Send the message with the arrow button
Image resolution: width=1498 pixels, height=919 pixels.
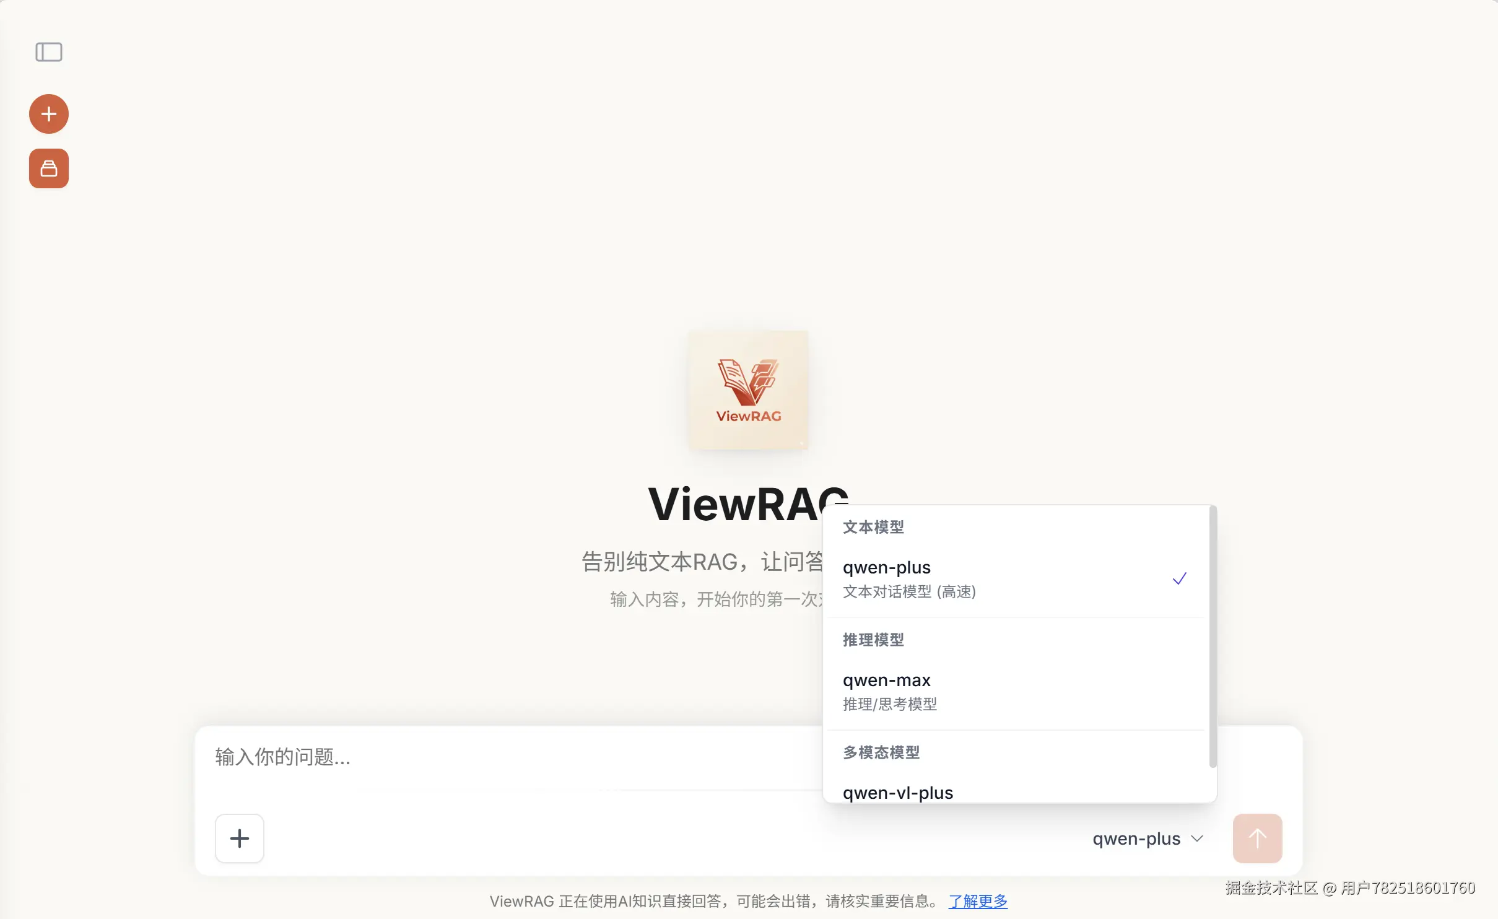tap(1257, 838)
